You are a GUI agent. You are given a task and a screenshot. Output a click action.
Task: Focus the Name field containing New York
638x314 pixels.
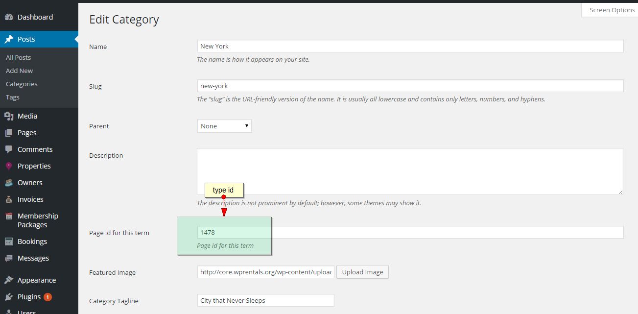click(x=410, y=46)
